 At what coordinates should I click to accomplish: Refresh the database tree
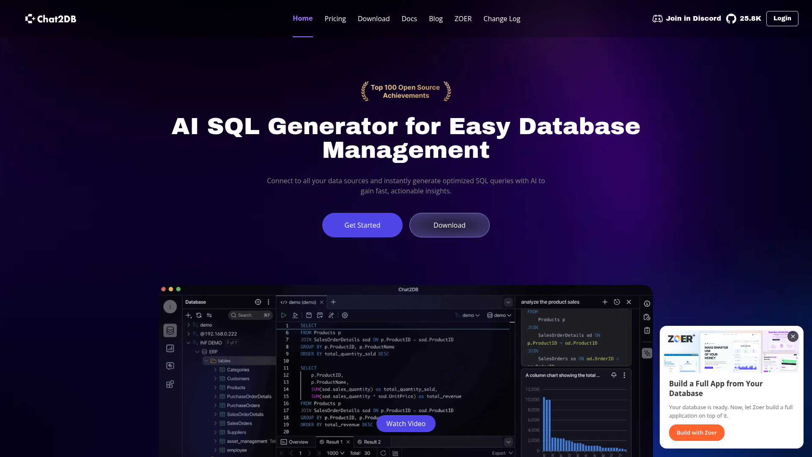(199, 315)
